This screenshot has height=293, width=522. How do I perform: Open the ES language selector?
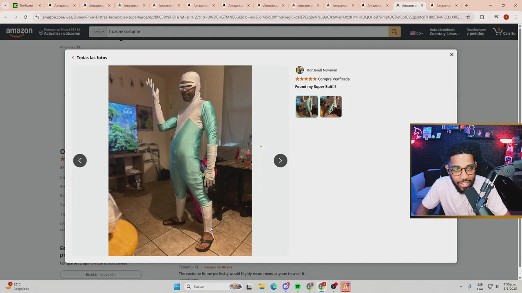416,33
